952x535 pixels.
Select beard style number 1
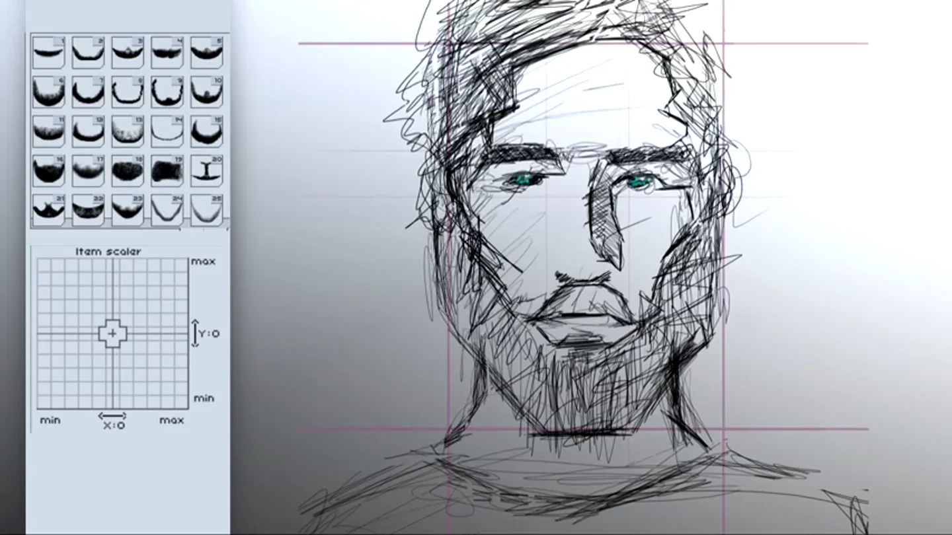(x=48, y=52)
